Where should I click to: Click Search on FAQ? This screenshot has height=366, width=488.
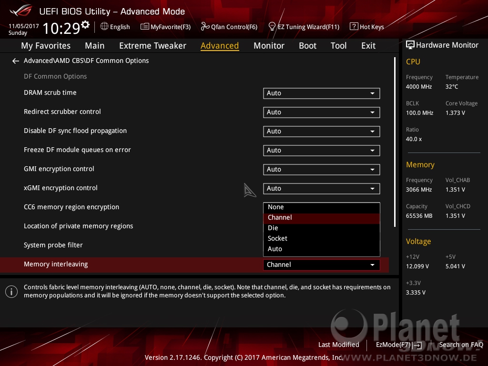(461, 345)
